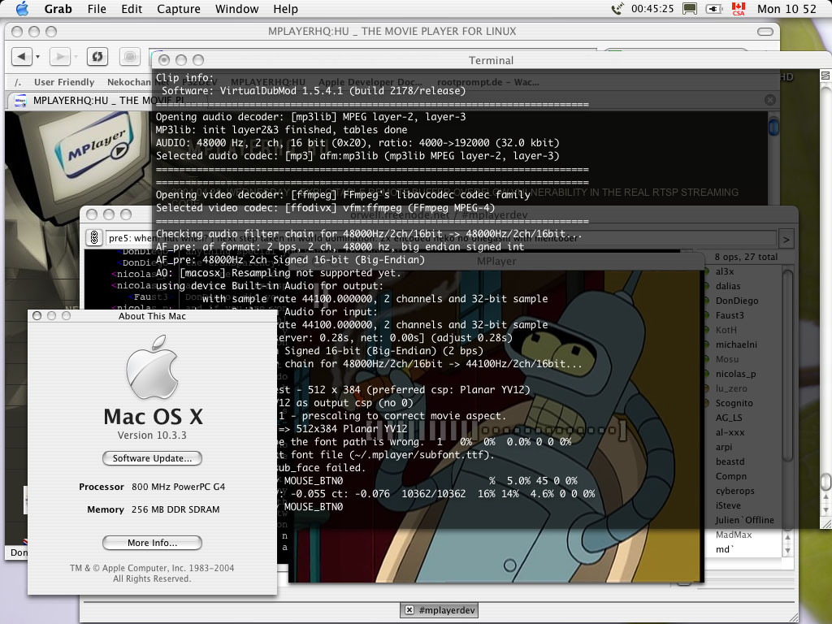Reload the page with the refresh icon
This screenshot has width=832, height=624.
point(97,56)
